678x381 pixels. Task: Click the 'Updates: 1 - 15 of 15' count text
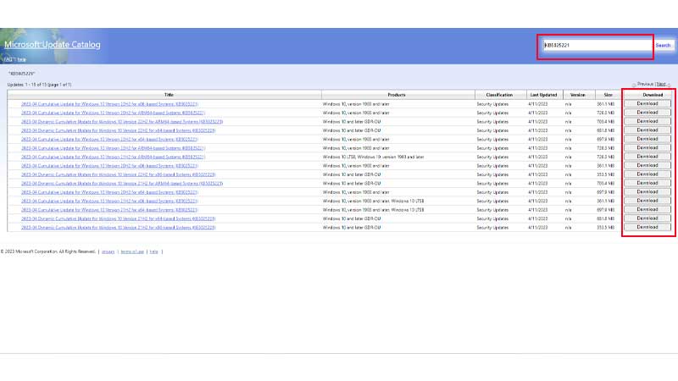point(39,85)
